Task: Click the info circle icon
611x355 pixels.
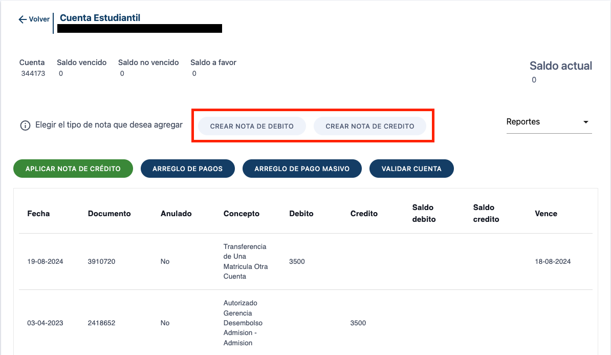Action: (25, 126)
